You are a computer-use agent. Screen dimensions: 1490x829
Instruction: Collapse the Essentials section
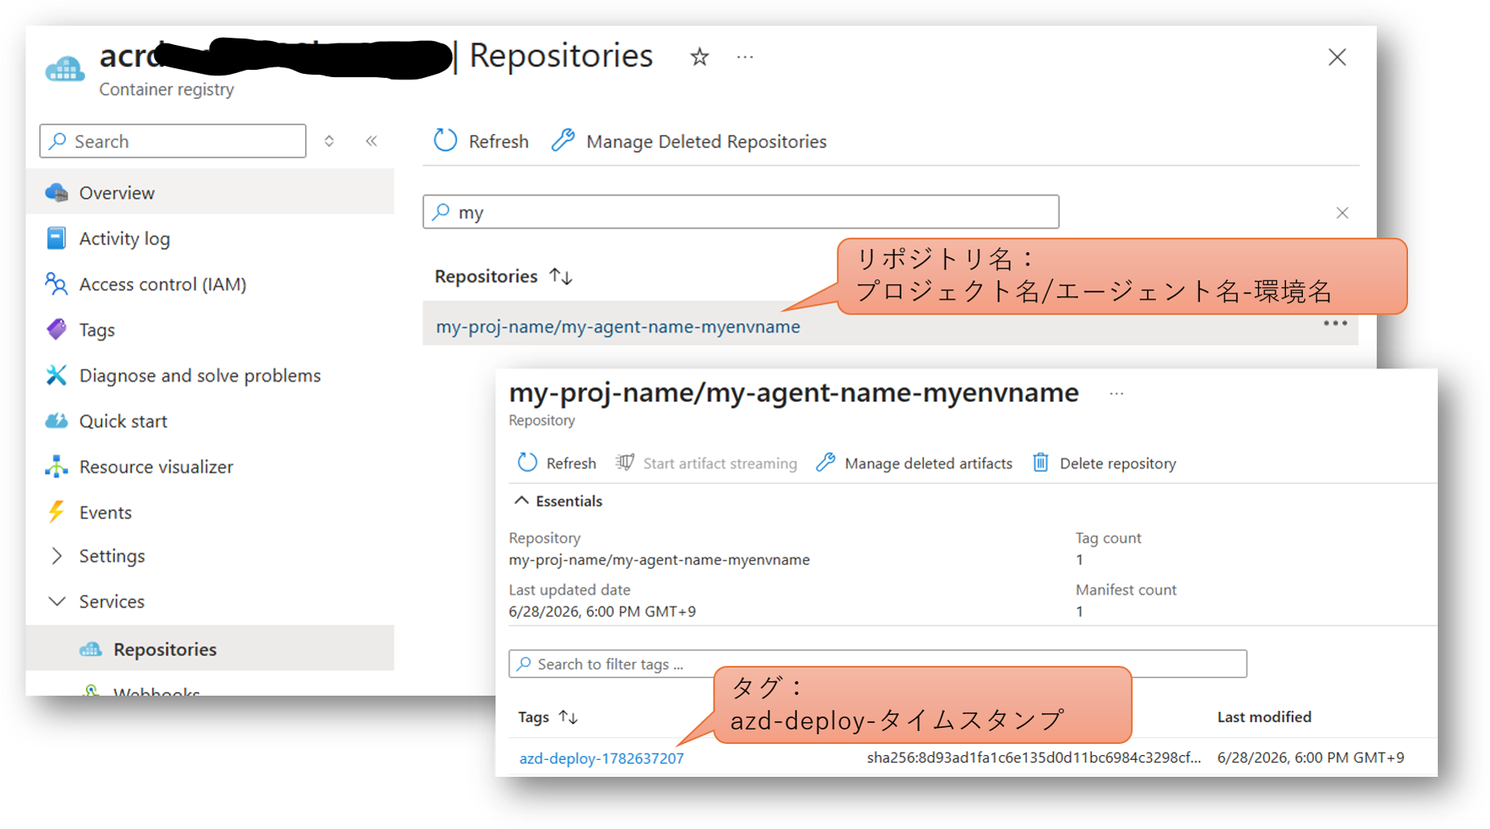click(x=522, y=501)
